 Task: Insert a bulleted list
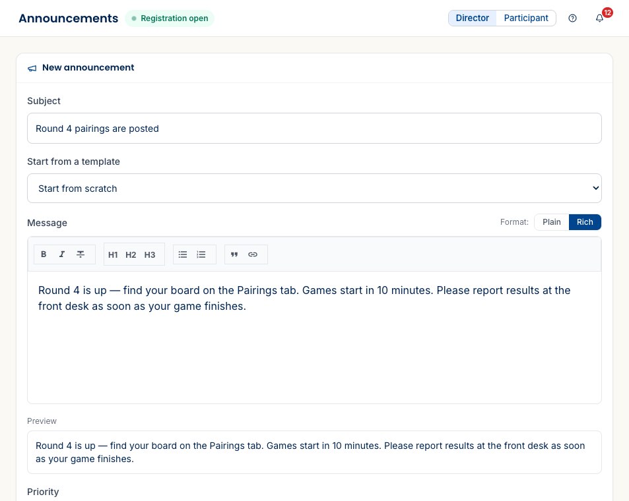point(183,254)
